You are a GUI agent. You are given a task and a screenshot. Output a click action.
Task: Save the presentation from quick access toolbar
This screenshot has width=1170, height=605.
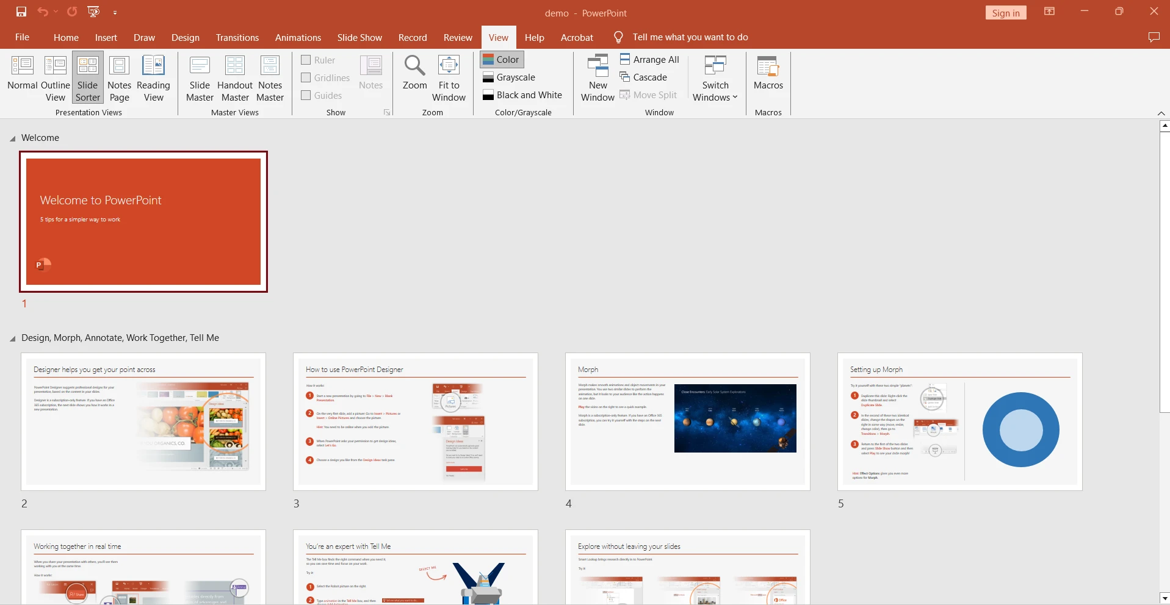tap(21, 12)
